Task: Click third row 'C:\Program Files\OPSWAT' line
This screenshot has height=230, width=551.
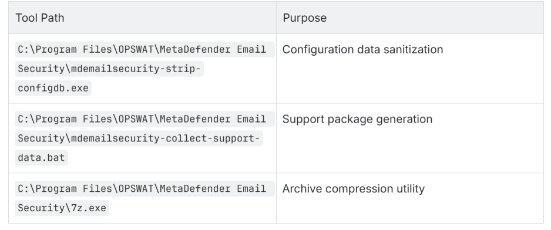Action: tap(145, 188)
